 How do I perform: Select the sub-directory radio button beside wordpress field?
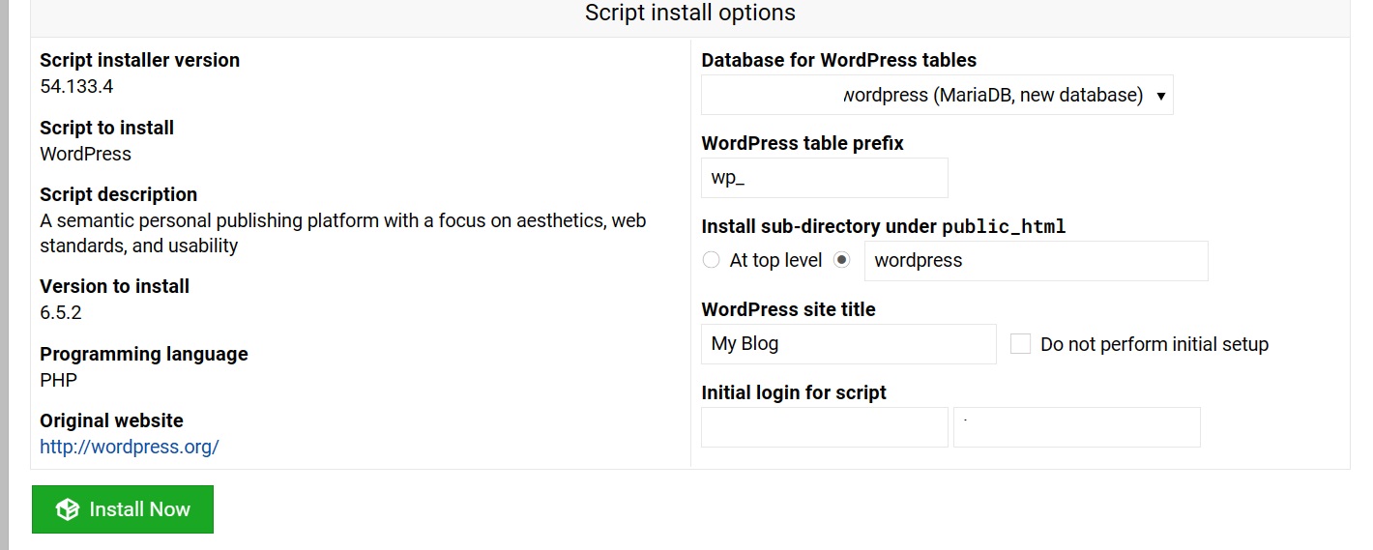841,260
